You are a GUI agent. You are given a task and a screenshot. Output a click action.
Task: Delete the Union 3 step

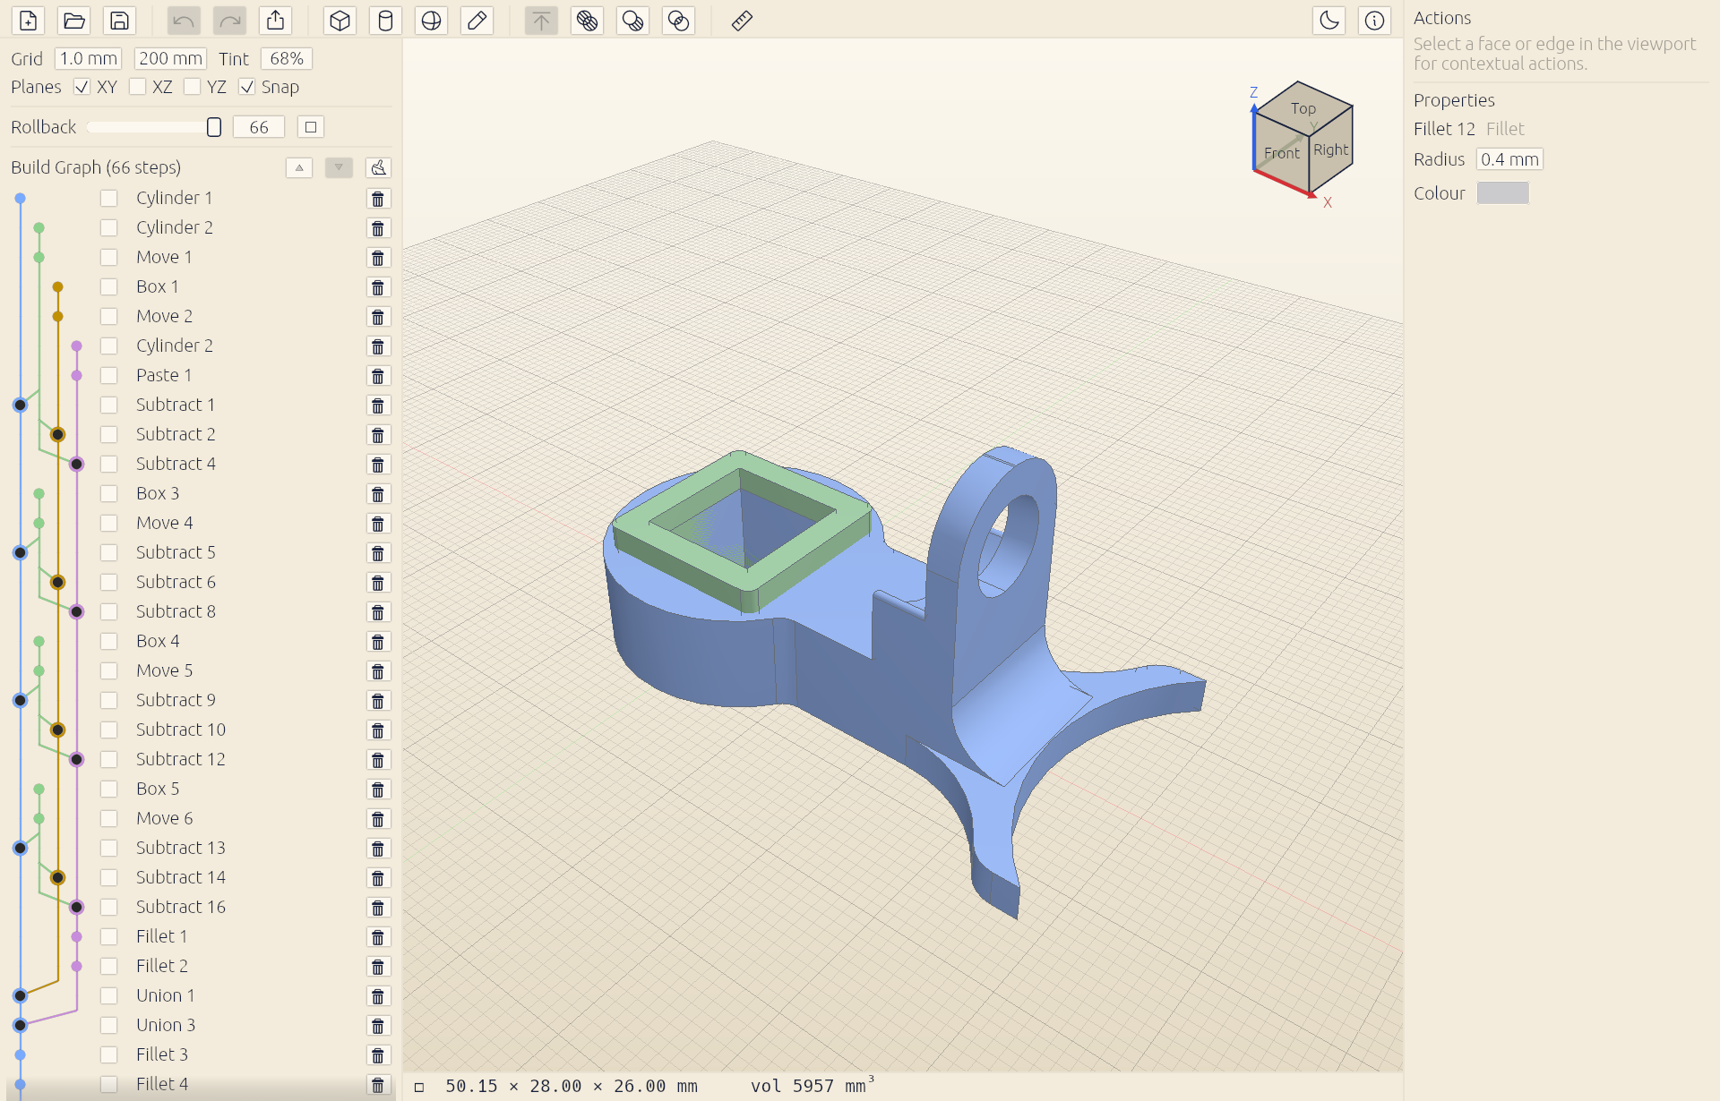click(x=378, y=1026)
